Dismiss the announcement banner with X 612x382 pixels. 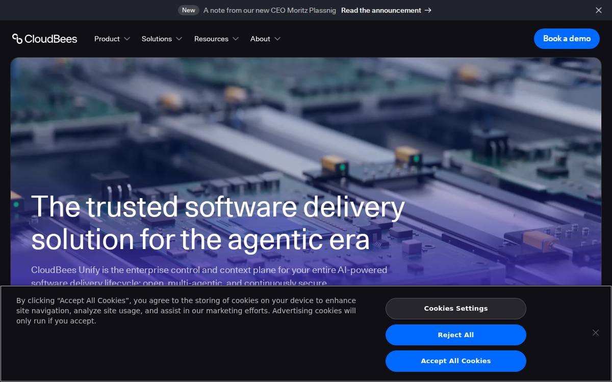tap(599, 10)
